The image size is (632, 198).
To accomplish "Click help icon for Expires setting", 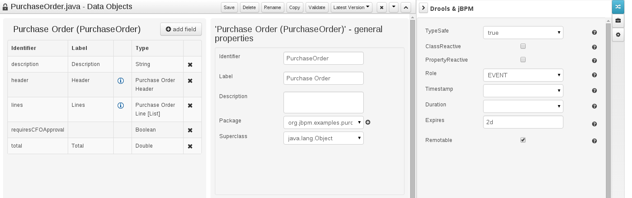I will point(594,124).
